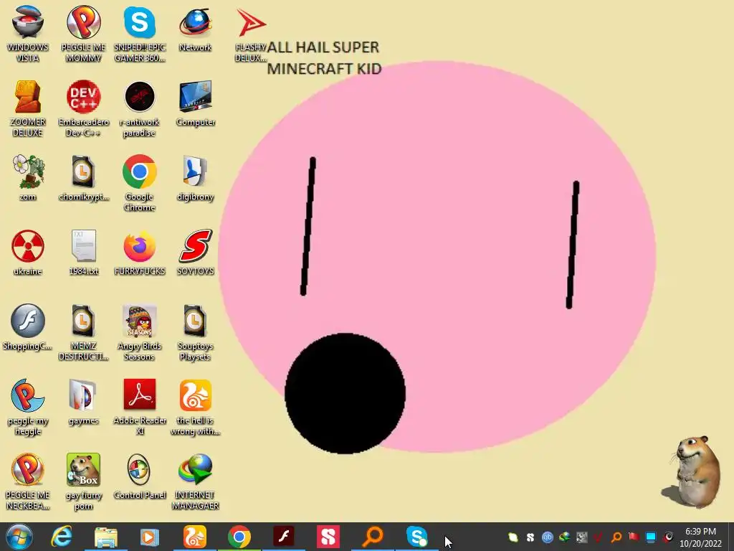Switch to Adobe Flash in the taskbar
Screen dimensions: 734x551
coord(284,537)
